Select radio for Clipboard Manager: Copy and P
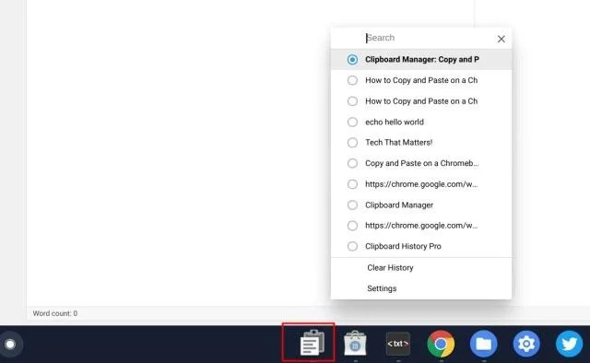The width and height of the screenshot is (590, 363). click(x=352, y=60)
